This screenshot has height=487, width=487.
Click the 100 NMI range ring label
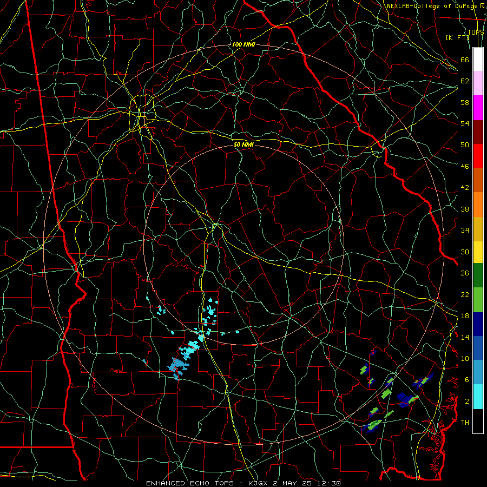point(243,44)
